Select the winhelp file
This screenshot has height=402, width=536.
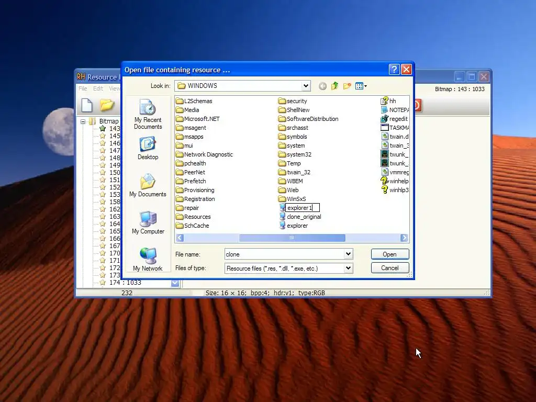(x=395, y=181)
